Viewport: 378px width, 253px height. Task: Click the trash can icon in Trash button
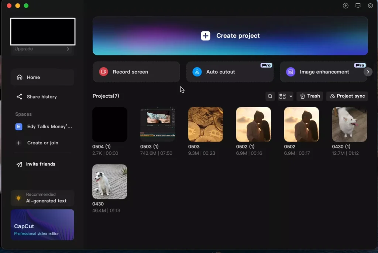click(x=303, y=96)
